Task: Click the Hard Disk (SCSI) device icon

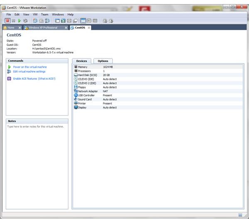Action: tap(76, 75)
